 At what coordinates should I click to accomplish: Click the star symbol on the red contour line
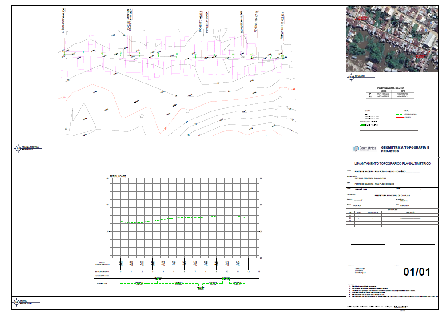pos(187,111)
